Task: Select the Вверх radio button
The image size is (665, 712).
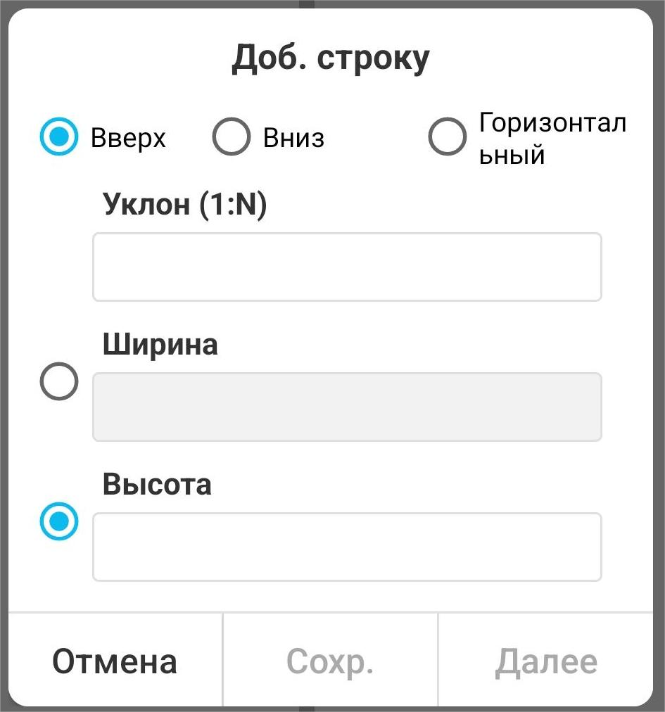Action: coord(58,136)
